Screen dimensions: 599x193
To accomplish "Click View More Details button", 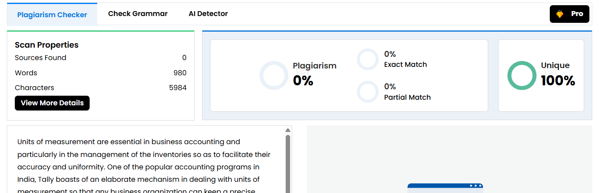I will (x=52, y=103).
